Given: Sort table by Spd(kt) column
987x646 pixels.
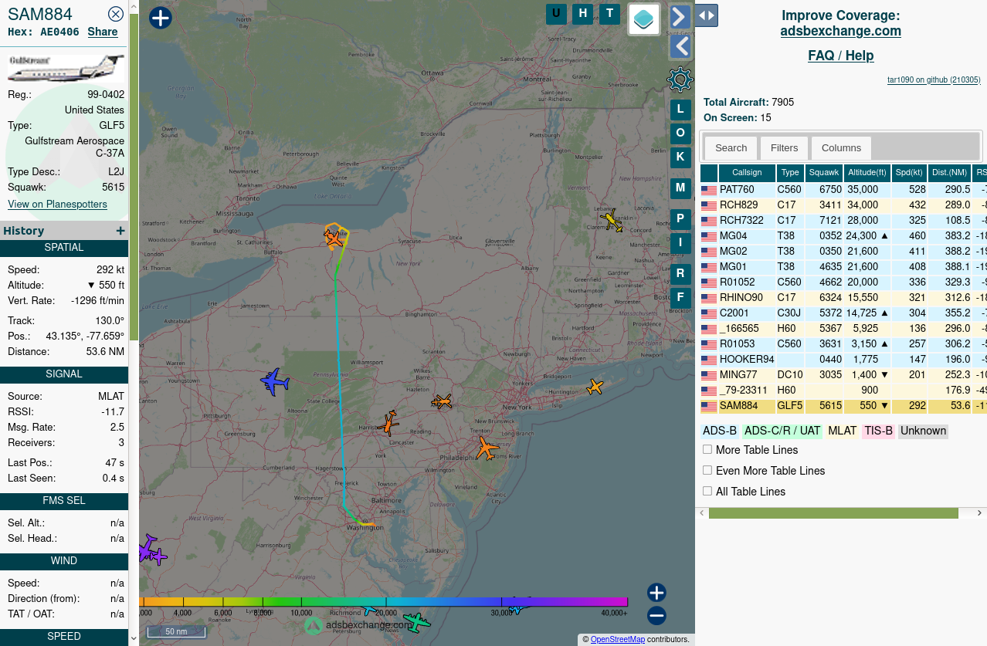Looking at the screenshot, I should (909, 173).
